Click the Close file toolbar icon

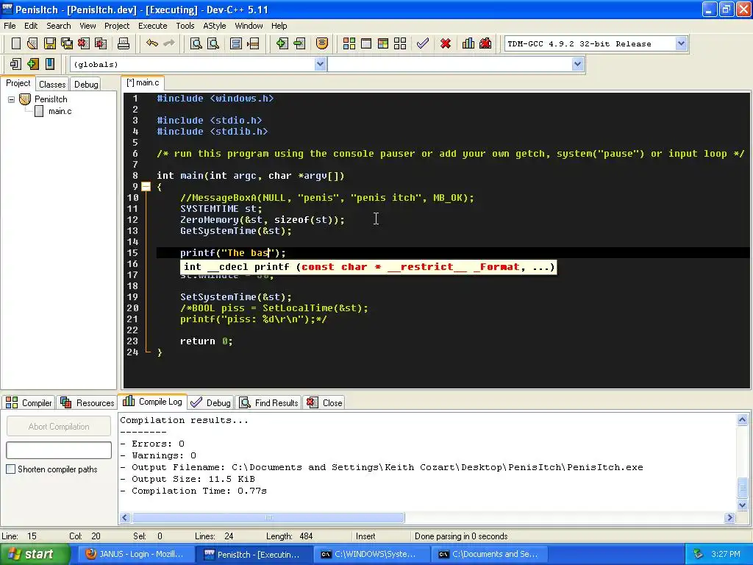click(84, 43)
